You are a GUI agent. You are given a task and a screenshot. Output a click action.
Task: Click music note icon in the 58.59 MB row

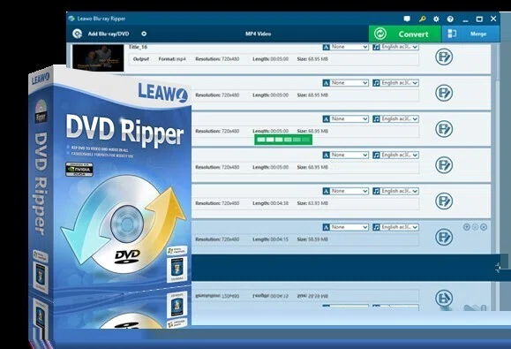[376, 227]
